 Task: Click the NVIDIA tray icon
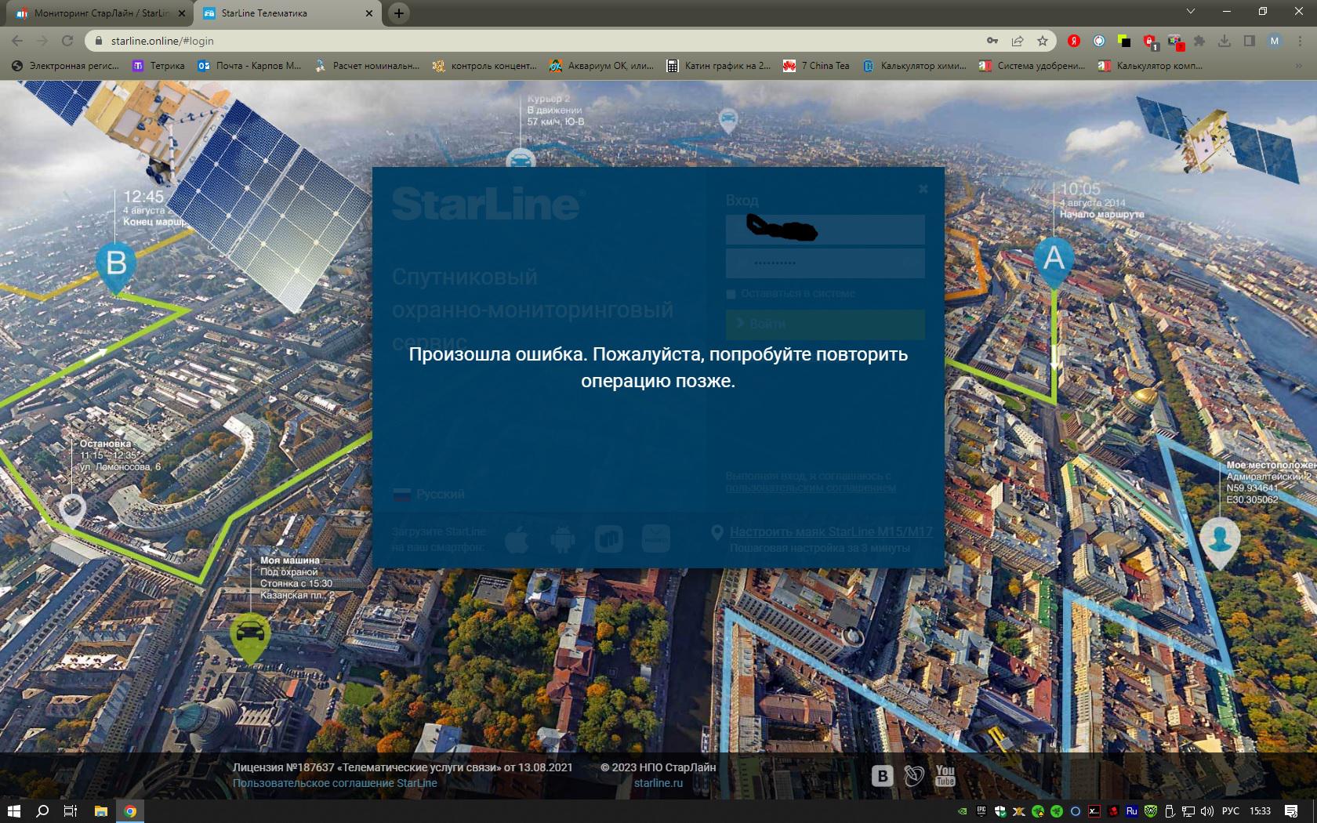pyautogui.click(x=963, y=811)
